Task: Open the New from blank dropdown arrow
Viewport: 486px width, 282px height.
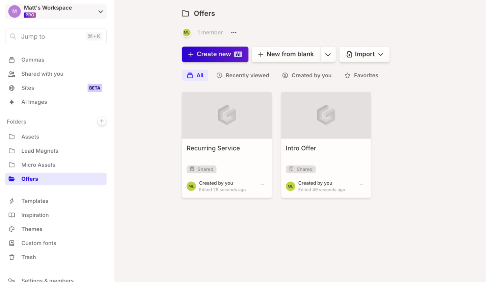Action: (328, 54)
